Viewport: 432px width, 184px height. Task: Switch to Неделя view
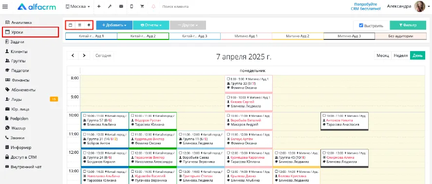401,55
